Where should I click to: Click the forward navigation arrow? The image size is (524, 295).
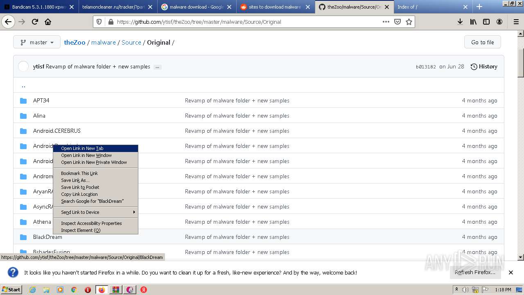(x=22, y=22)
